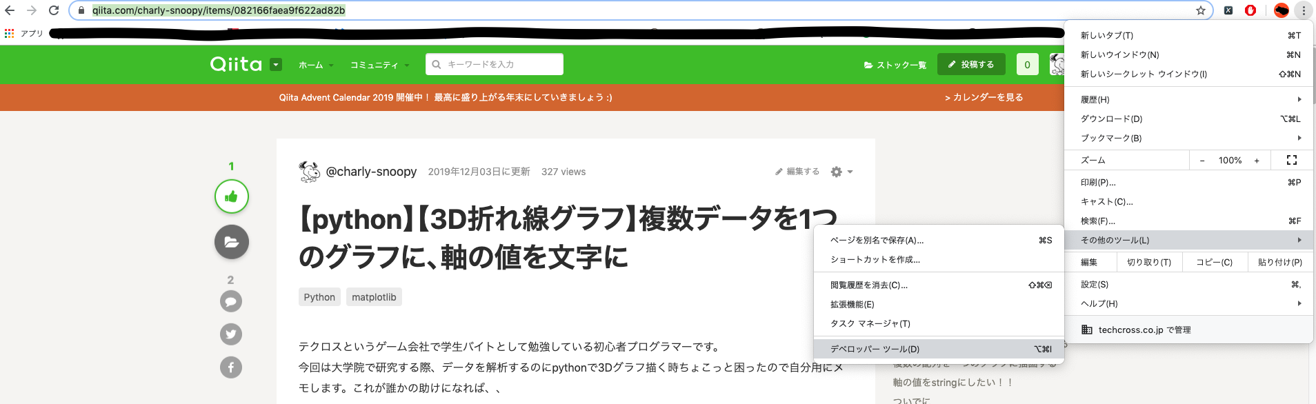The image size is (1316, 404).
Task: Open 設定(S) settings from Chrome menu
Action: [1188, 284]
